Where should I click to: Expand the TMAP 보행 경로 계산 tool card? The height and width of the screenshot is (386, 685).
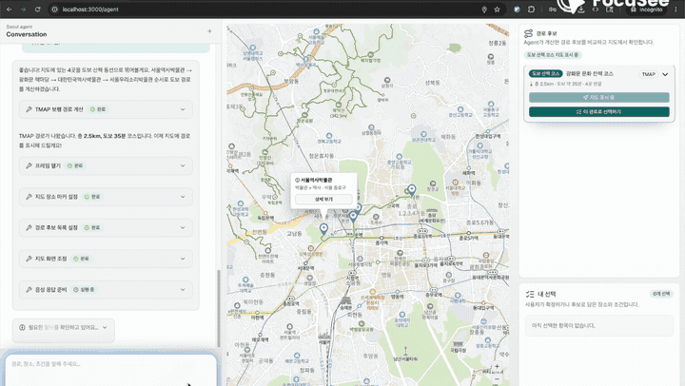[106, 109]
